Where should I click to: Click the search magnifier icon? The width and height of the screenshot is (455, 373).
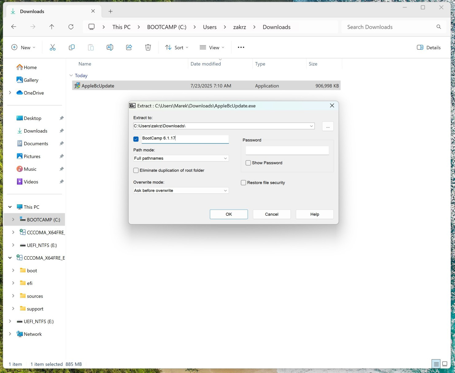(x=439, y=27)
